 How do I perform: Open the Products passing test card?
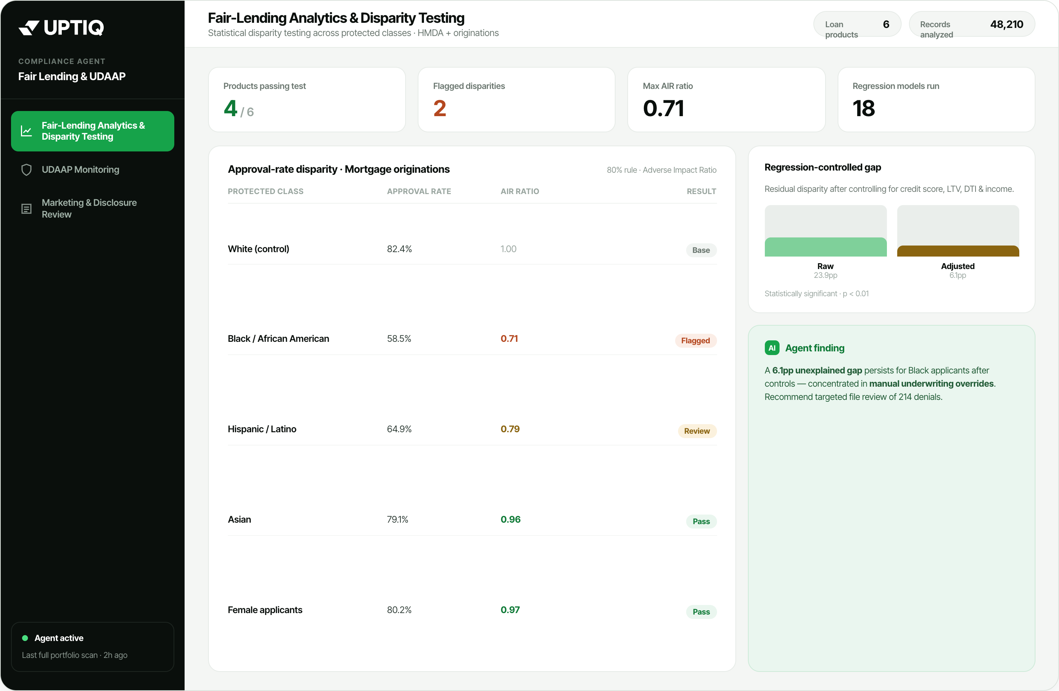tap(307, 100)
